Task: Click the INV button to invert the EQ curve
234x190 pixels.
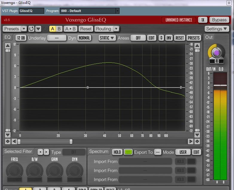Action: coord(169,38)
